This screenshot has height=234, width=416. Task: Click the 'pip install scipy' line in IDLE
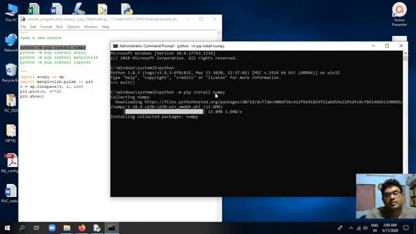pyautogui.click(x=53, y=53)
